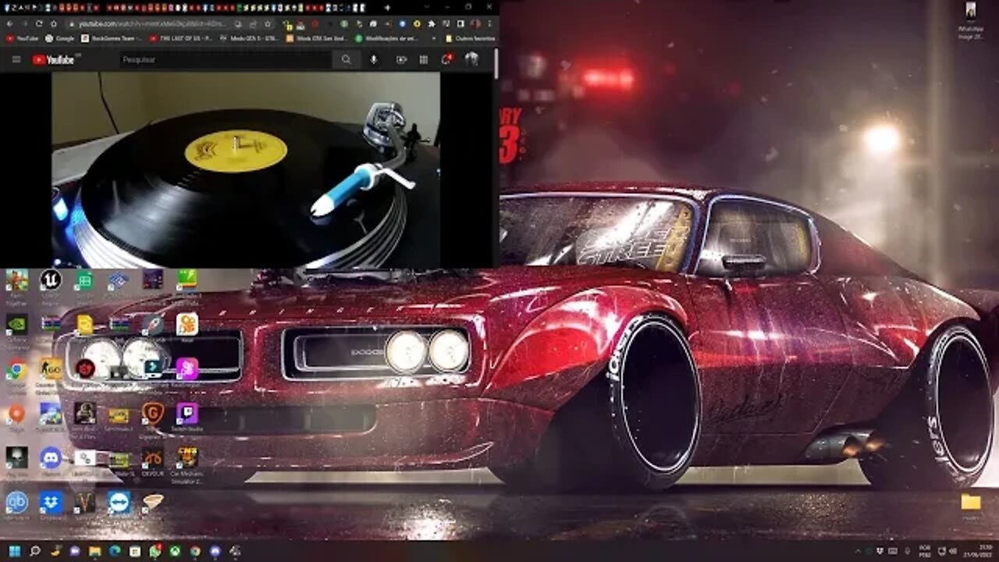Image resolution: width=999 pixels, height=562 pixels.
Task: Bookmark this page with the star icon
Action: [x=267, y=24]
